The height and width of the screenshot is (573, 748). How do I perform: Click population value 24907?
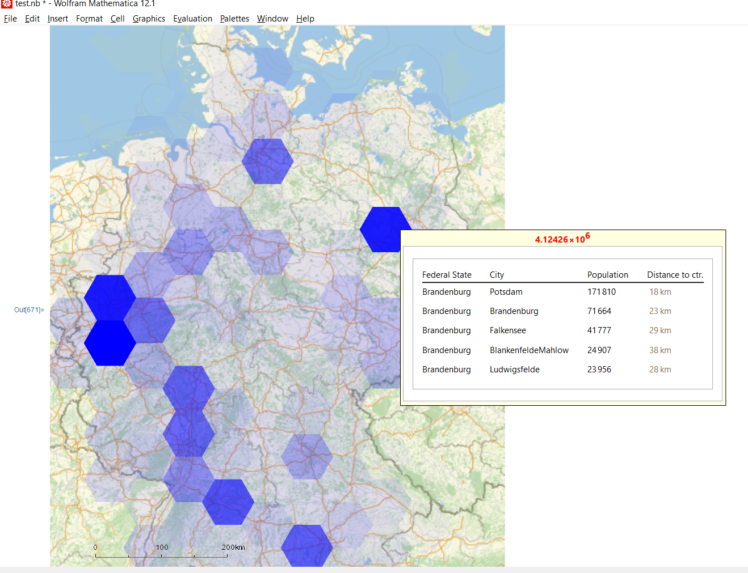599,350
